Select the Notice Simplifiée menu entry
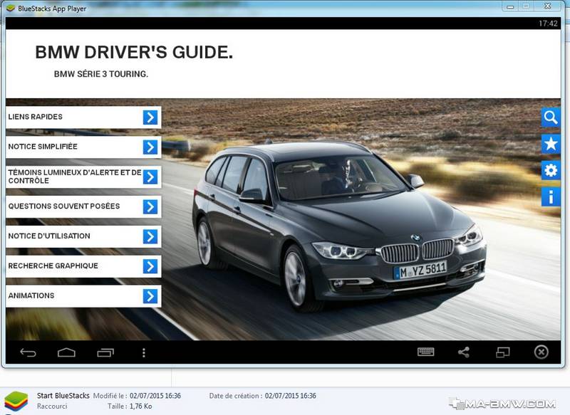This screenshot has height=415, width=570. coord(83,147)
